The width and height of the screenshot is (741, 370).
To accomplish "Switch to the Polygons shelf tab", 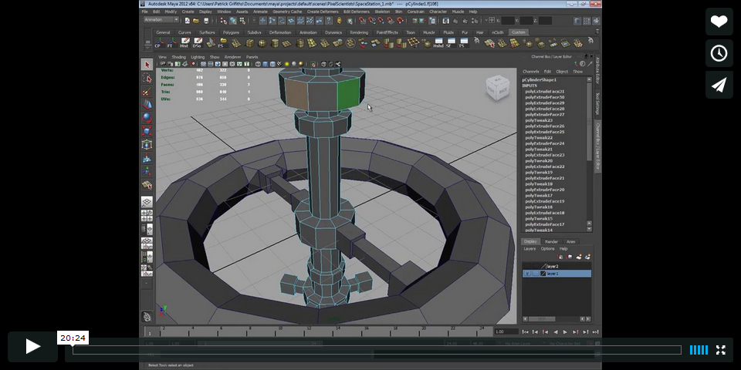I will tap(231, 32).
